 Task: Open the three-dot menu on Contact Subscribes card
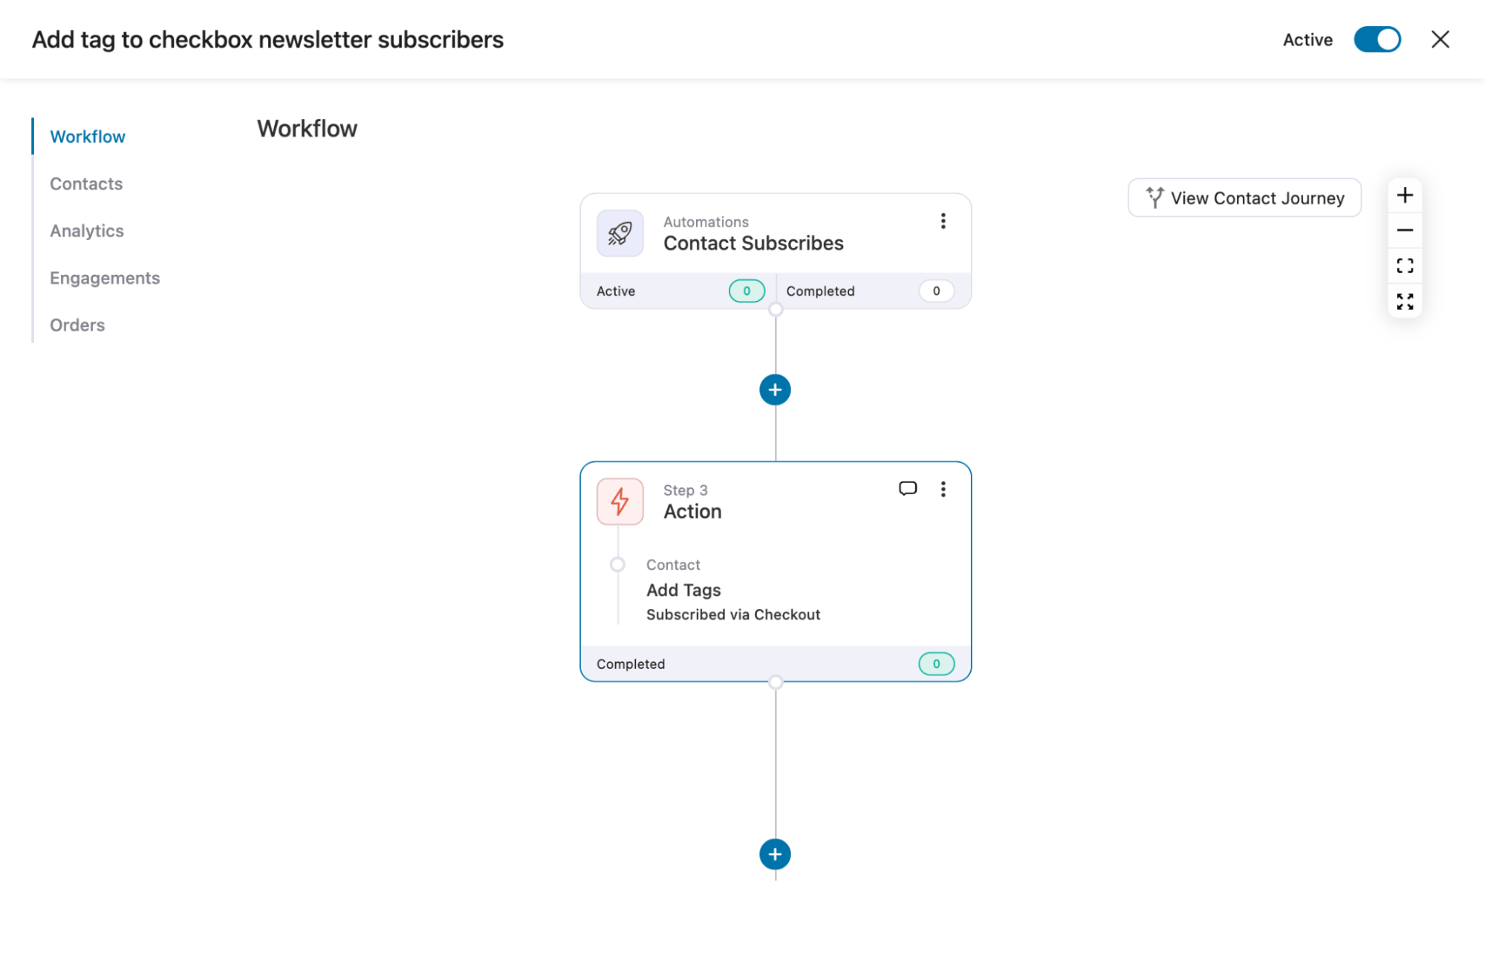pyautogui.click(x=943, y=221)
